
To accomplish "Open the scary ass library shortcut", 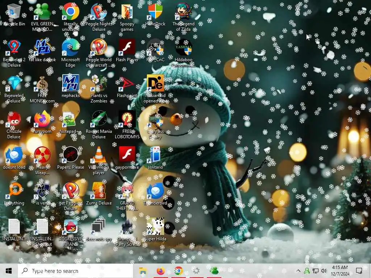I will 155,125.
